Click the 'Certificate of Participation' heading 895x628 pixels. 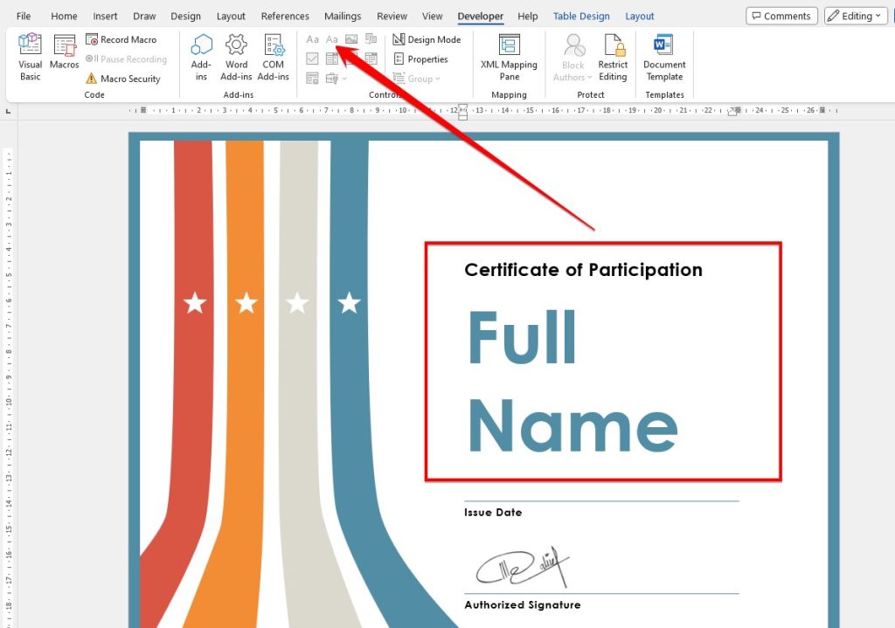pyautogui.click(x=583, y=270)
